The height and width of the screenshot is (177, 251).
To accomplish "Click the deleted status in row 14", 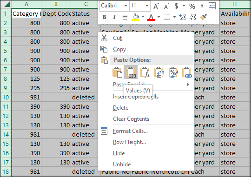I will click(x=84, y=134).
